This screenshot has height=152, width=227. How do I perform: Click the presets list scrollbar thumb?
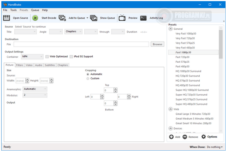tap(221, 44)
